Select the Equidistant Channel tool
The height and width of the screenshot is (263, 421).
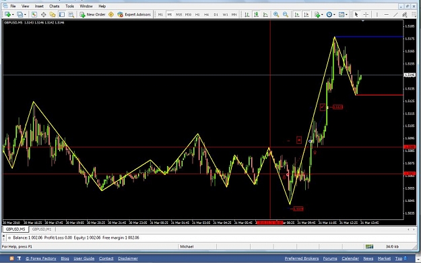405,15
